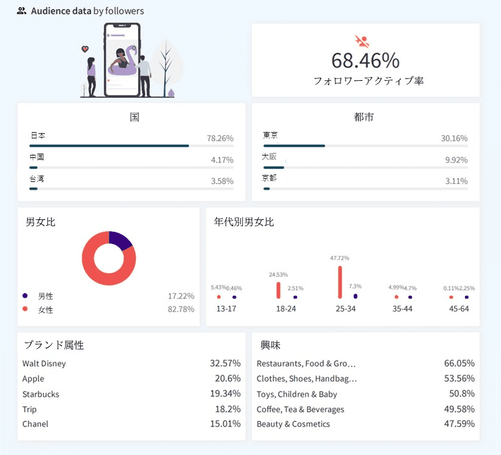
Task: Select the 東京 city progress bar
Action: coord(366,146)
